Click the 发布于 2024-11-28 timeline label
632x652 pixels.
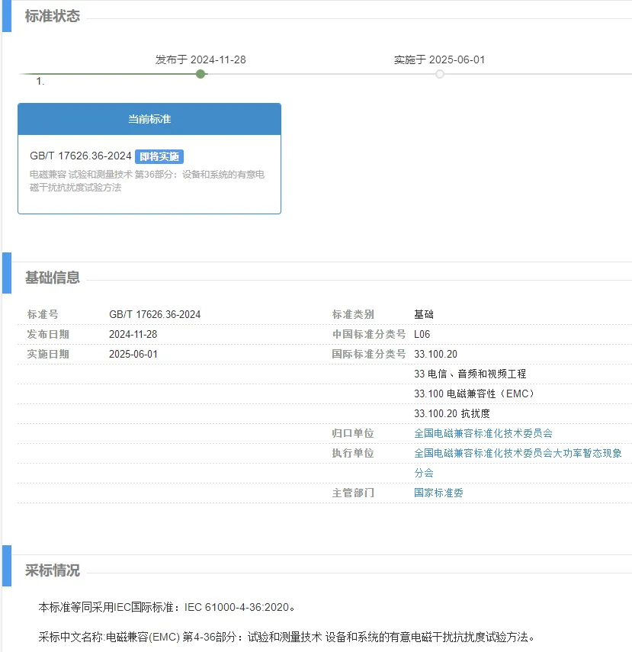pos(201,59)
